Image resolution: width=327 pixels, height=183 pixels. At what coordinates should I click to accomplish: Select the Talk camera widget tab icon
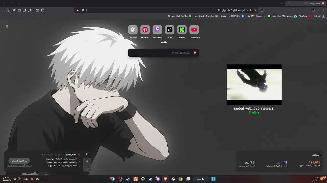pos(87,169)
